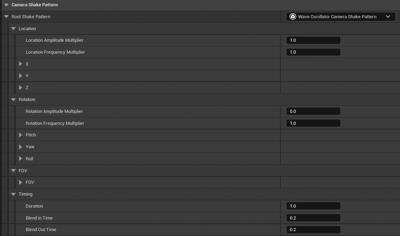400x236 pixels.
Task: Collapse the Rotation category
Action: [13, 100]
